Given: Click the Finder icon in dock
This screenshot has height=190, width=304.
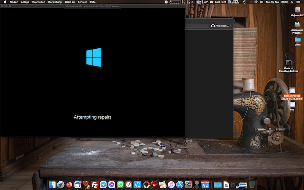Looking at the screenshot, I should (x=52, y=185).
